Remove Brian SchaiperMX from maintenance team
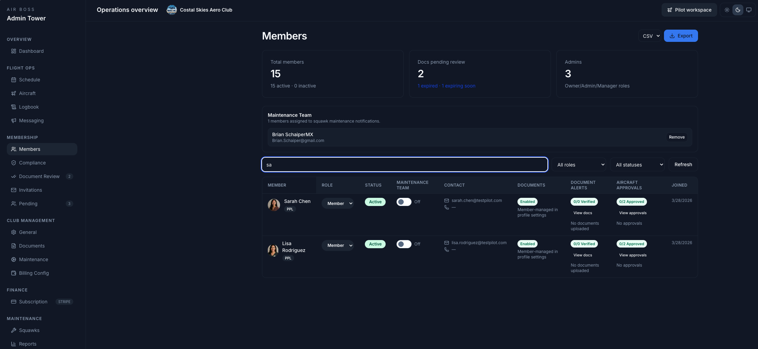Viewport: 758px width, 349px height. click(677, 137)
